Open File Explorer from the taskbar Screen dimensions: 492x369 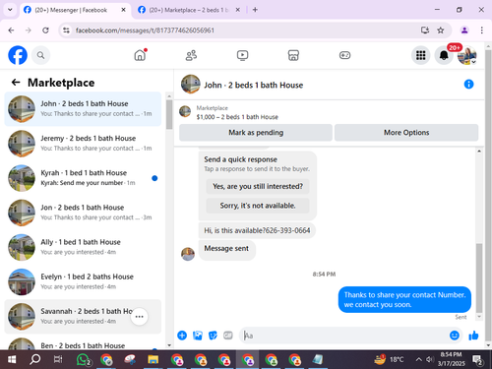(x=154, y=359)
